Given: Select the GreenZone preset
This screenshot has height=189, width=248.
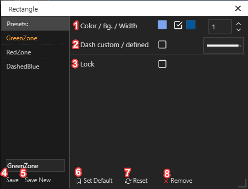Looking at the screenshot, I should 35,38.
